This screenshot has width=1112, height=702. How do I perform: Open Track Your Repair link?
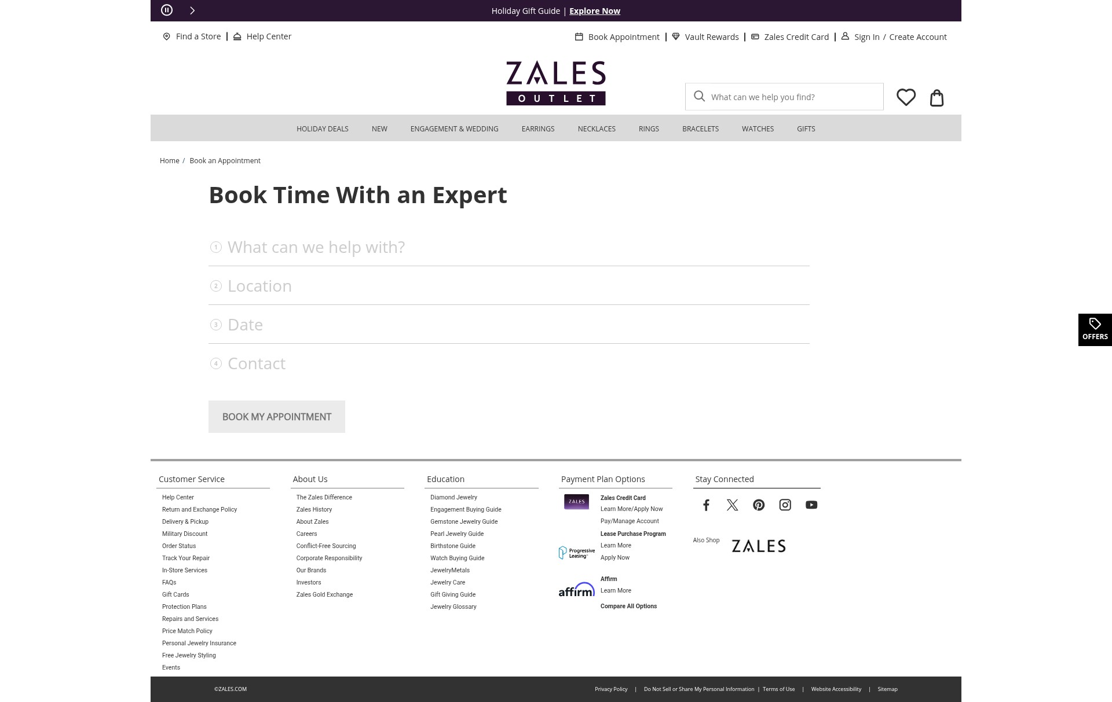[x=186, y=558]
